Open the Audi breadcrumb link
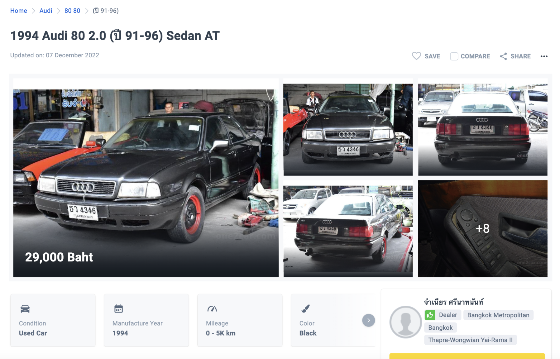 [46, 11]
